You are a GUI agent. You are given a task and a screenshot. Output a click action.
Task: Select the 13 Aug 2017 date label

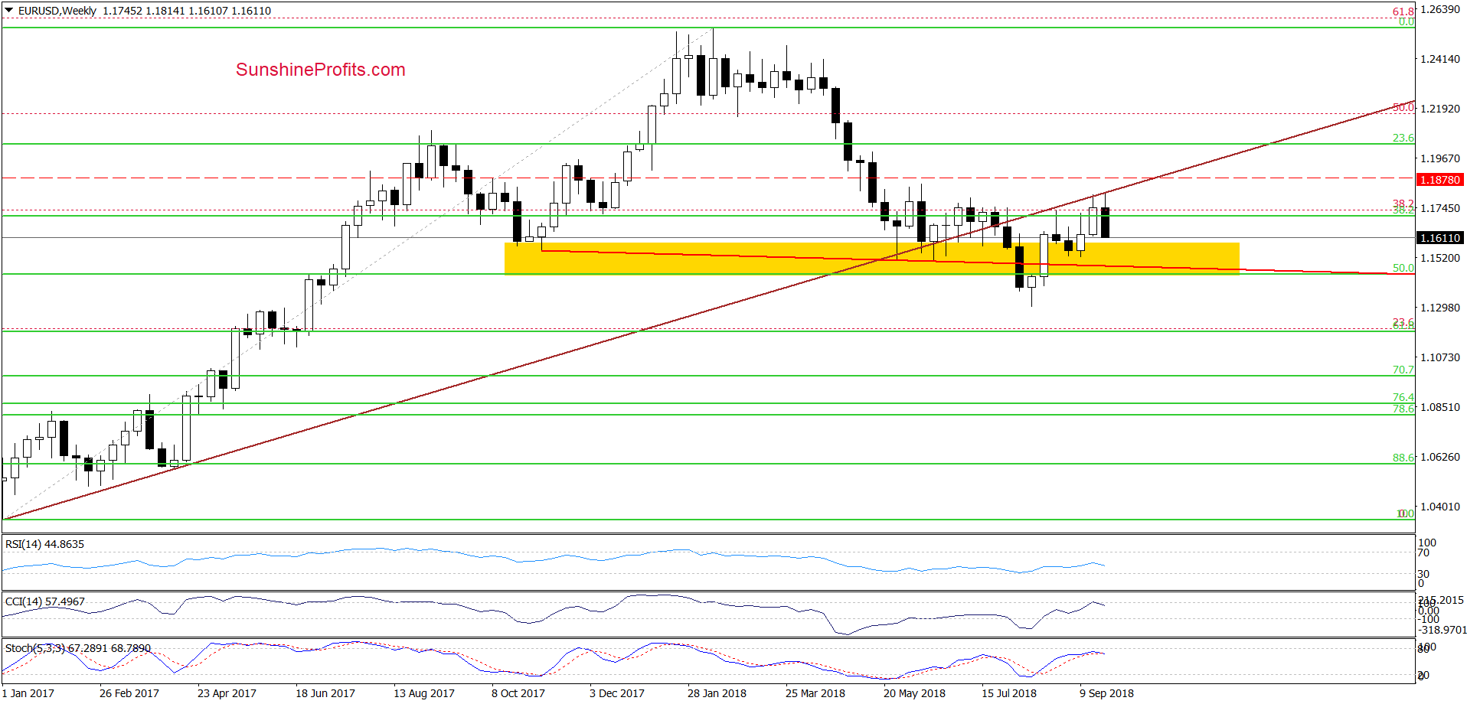[424, 693]
